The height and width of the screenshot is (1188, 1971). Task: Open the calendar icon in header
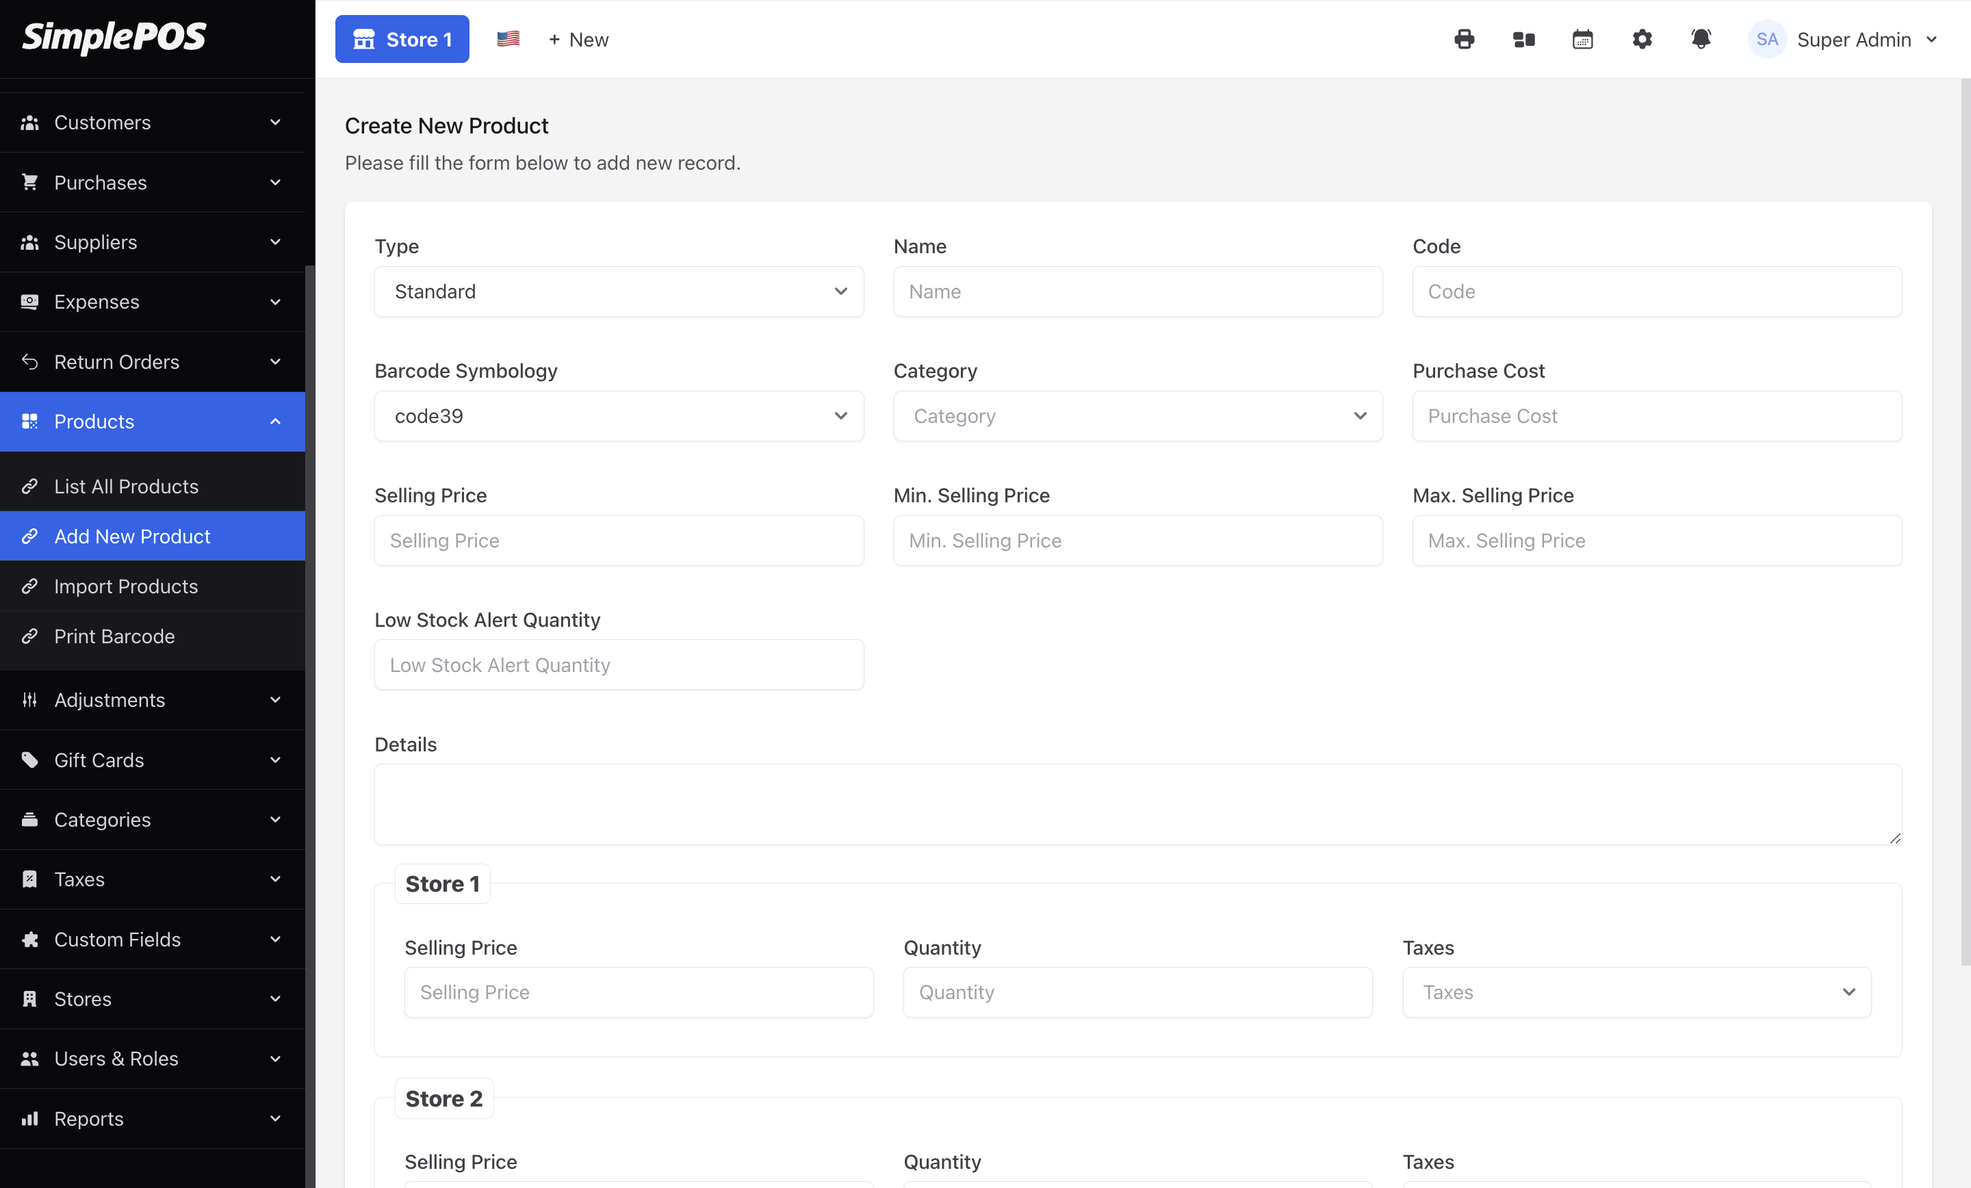1582,39
